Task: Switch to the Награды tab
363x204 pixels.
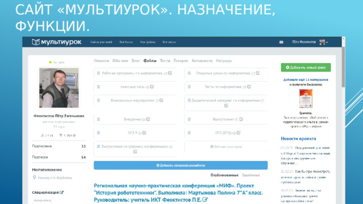Action: point(224,61)
